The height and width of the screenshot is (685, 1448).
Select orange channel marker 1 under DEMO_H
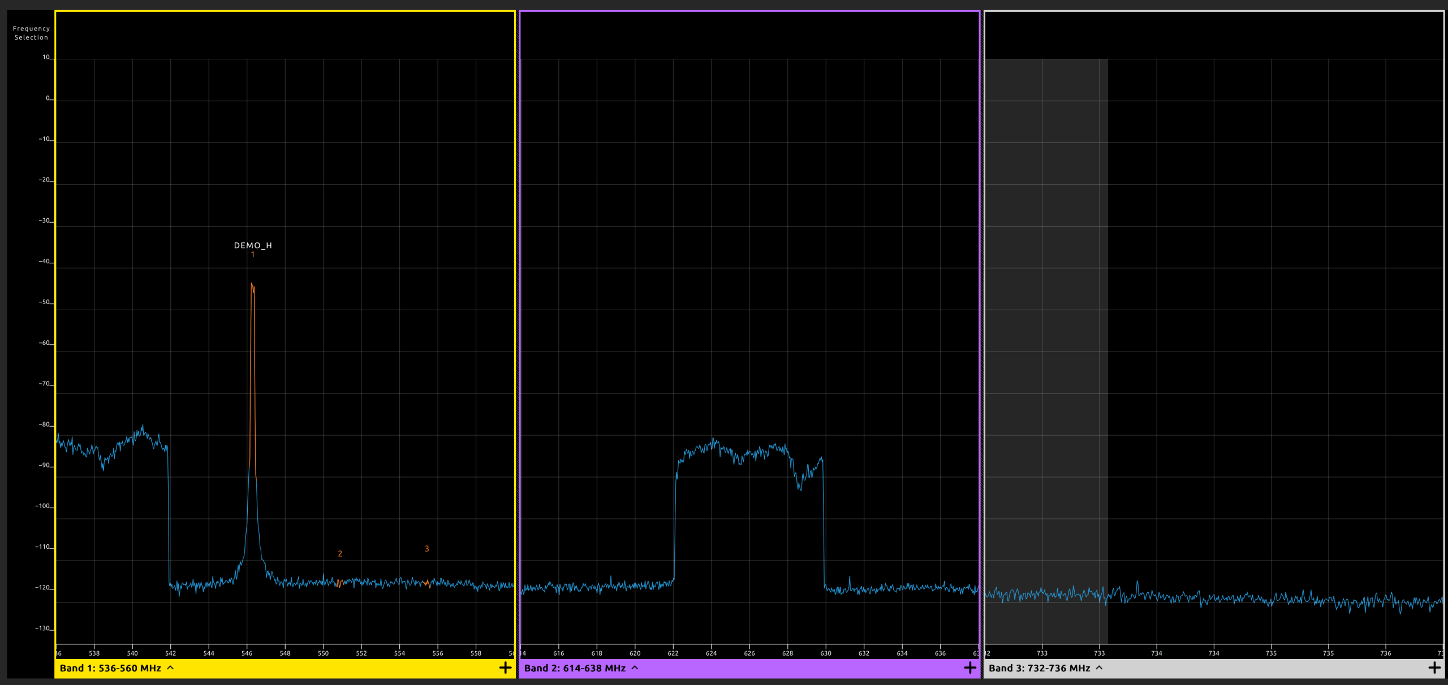pos(253,255)
